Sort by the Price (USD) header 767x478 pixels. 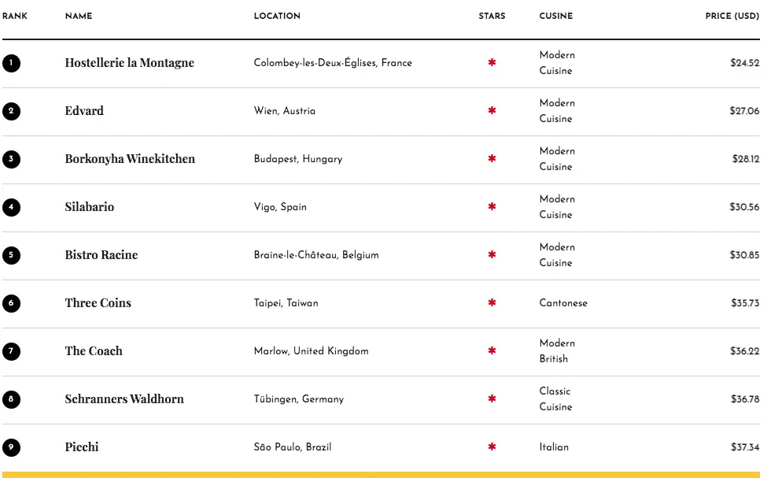(732, 16)
